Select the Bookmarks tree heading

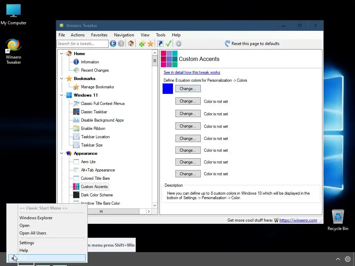pyautogui.click(x=85, y=79)
